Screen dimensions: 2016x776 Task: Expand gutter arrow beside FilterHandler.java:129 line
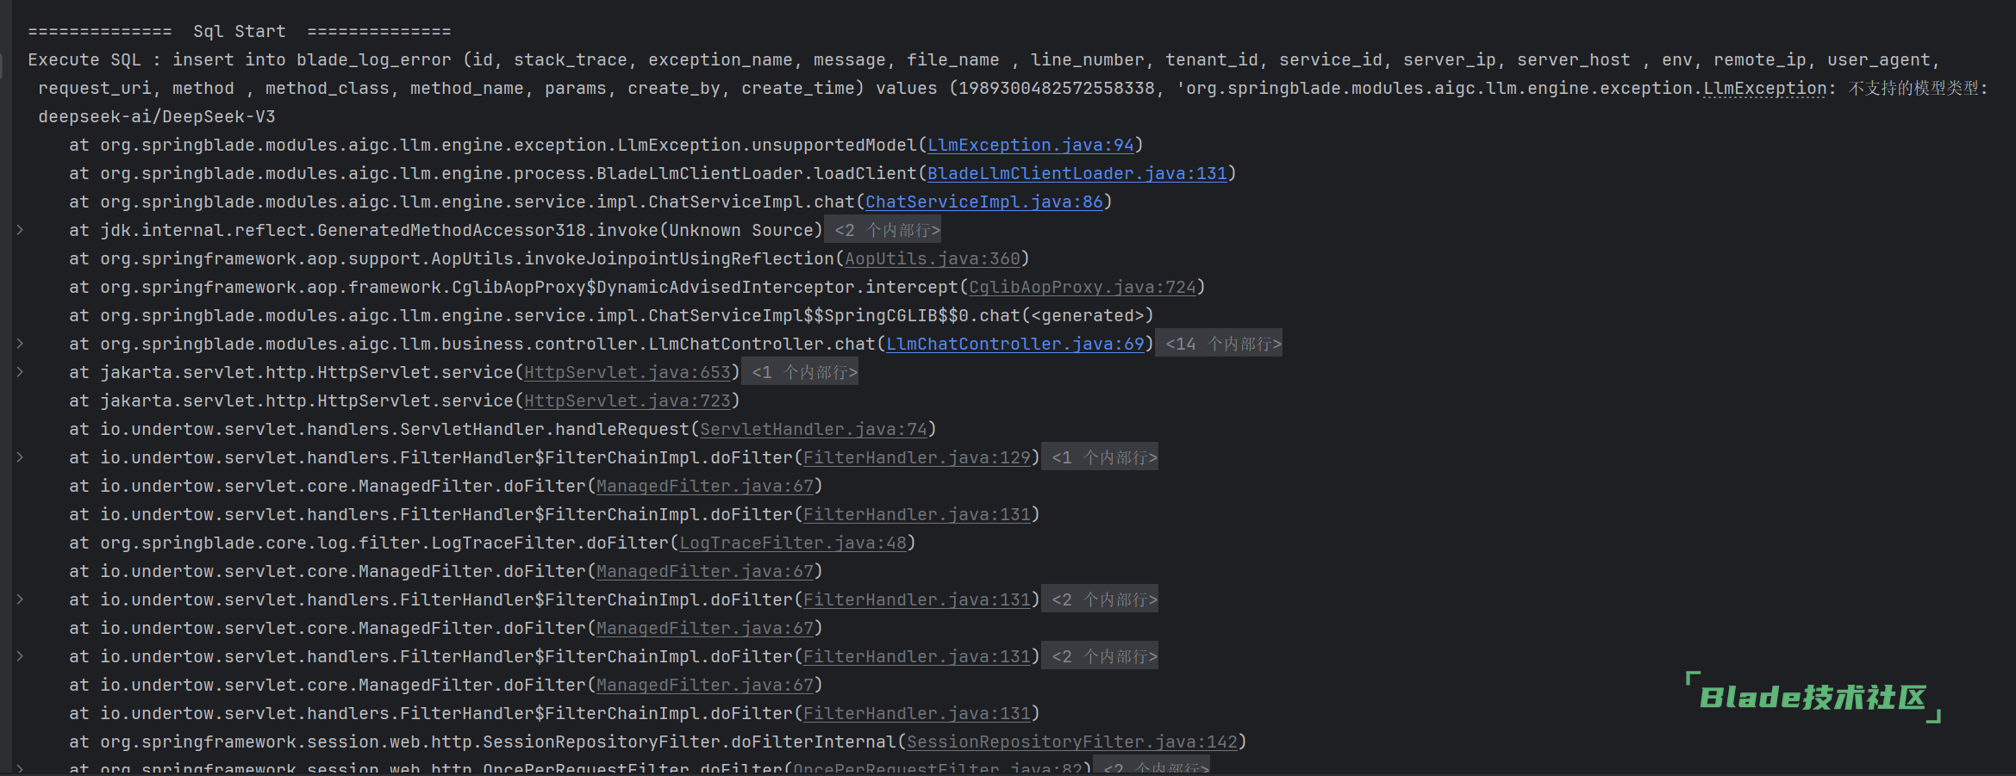[x=20, y=457]
